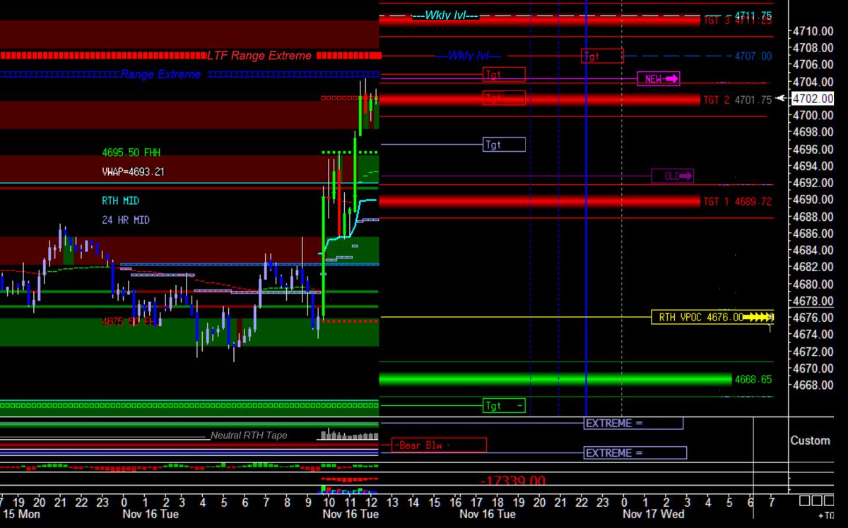Click the Custom label
This screenshot has width=848, height=528.
point(810,440)
